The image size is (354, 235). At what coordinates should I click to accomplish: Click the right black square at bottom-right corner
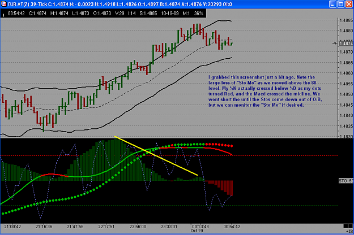[x=351, y=226]
